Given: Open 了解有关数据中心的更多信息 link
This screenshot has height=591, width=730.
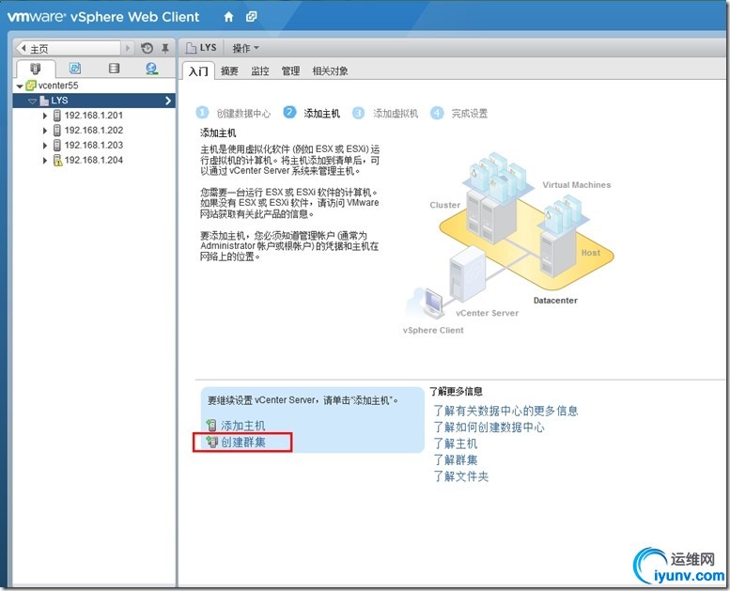Looking at the screenshot, I should tap(505, 411).
